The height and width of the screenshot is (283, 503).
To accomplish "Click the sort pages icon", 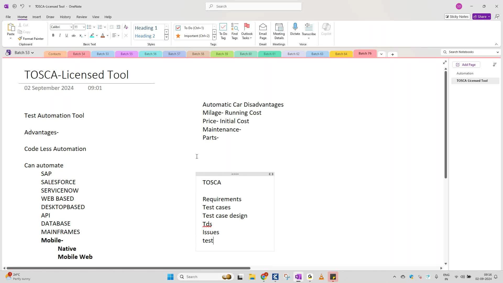I will tap(495, 64).
